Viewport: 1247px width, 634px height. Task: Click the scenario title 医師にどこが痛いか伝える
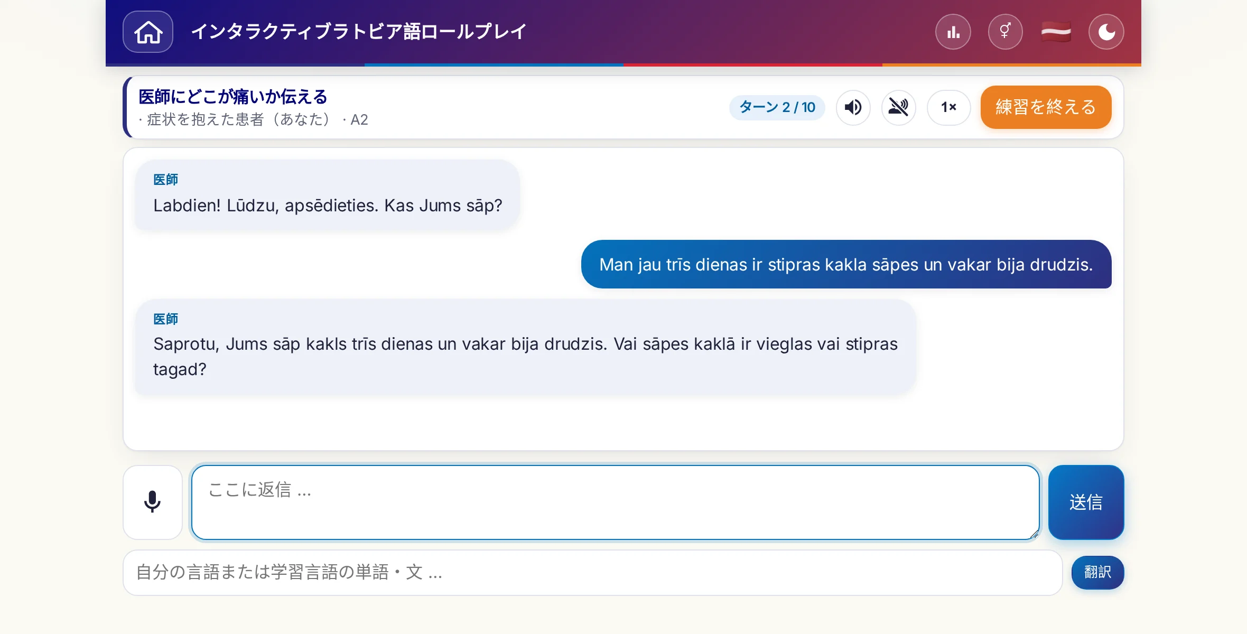(x=233, y=97)
